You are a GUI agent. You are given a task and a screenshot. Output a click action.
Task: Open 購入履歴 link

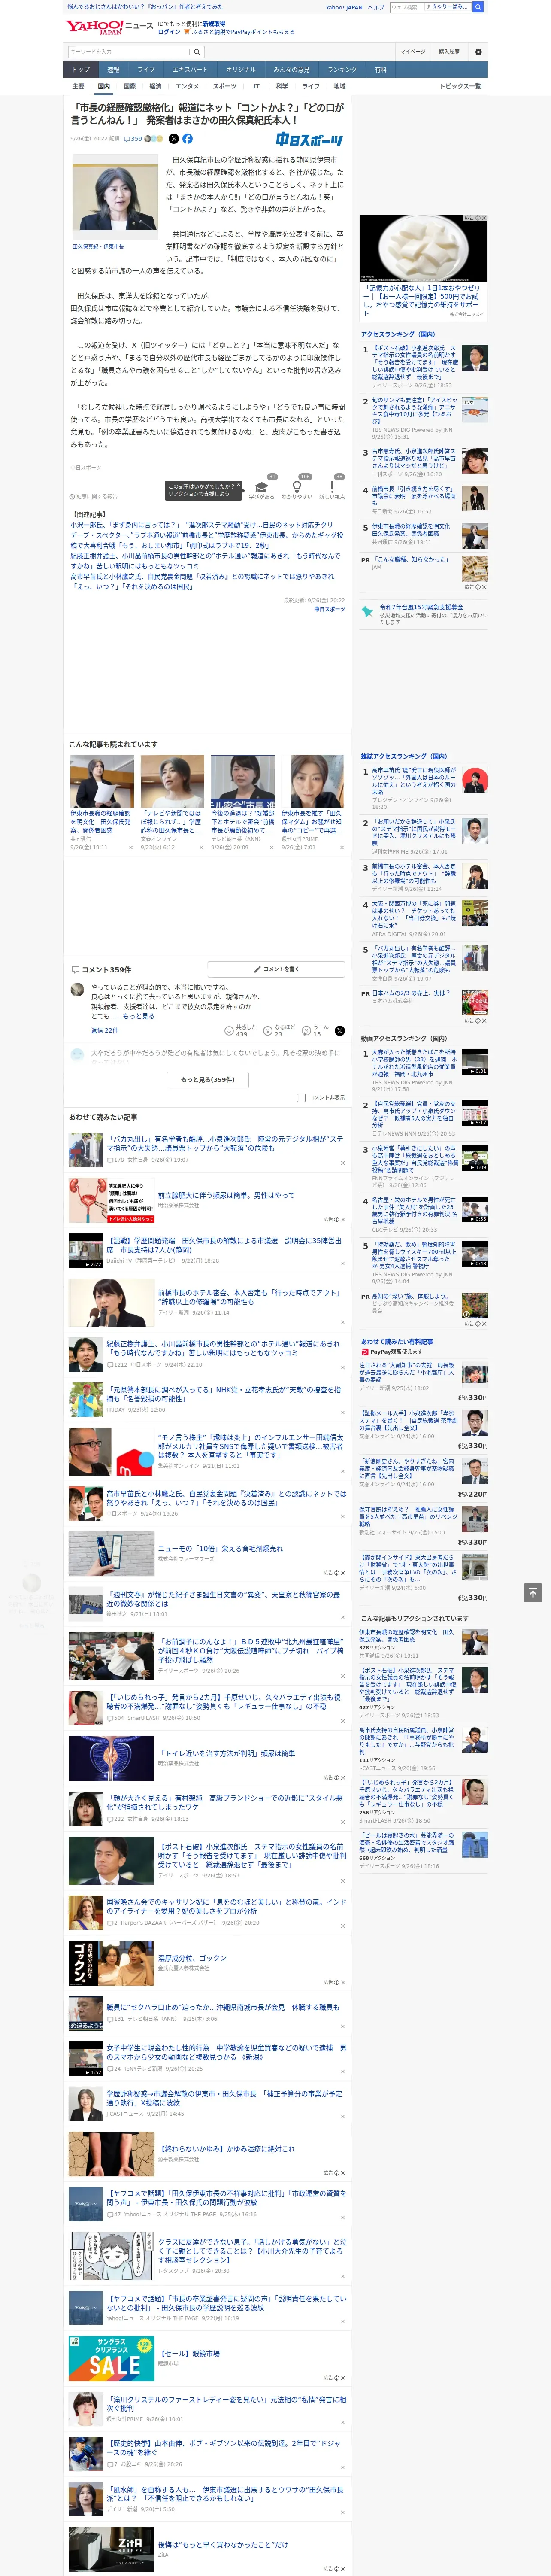tap(449, 51)
